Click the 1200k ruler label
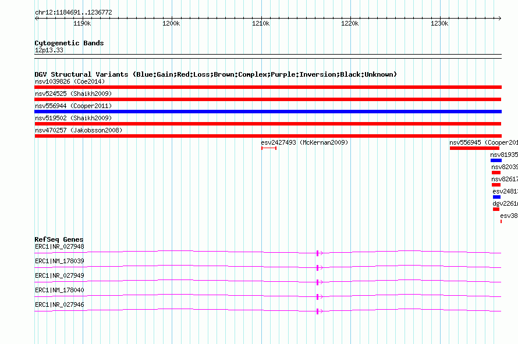This screenshot has height=344, width=518. tap(171, 23)
